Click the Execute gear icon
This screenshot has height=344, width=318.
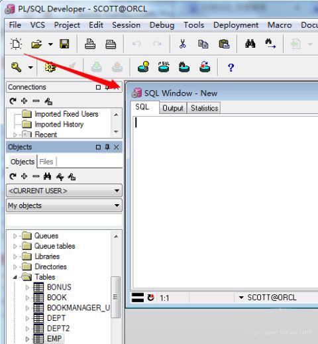[x=50, y=67]
